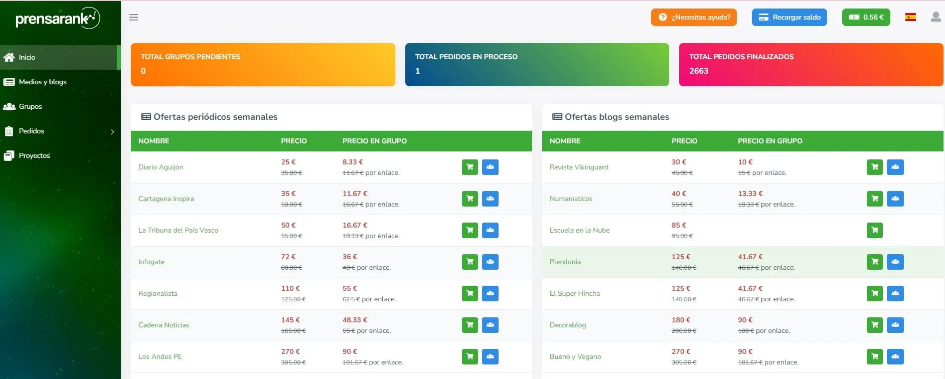Open group purchase for Cartagena Inspira
The width and height of the screenshot is (945, 379).
click(490, 199)
